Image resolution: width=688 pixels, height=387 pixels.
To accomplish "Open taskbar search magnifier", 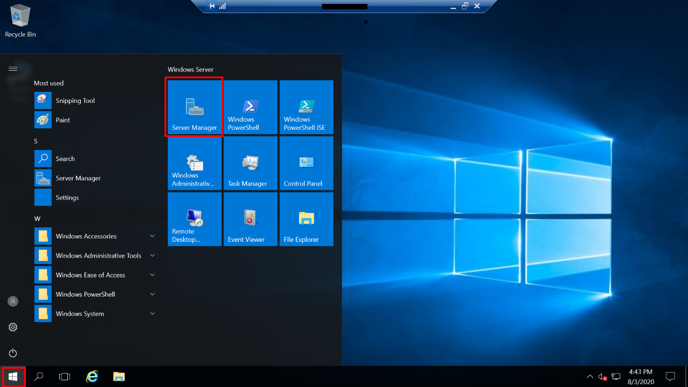I will pos(39,376).
